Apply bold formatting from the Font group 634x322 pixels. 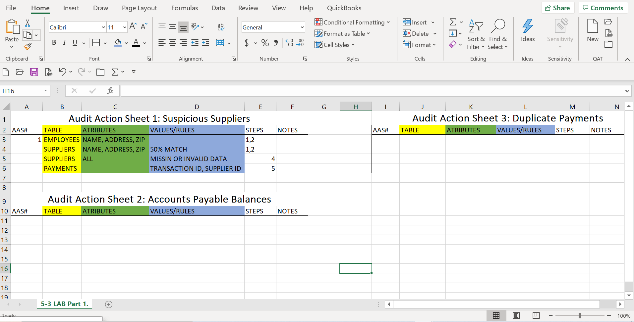[x=54, y=42]
